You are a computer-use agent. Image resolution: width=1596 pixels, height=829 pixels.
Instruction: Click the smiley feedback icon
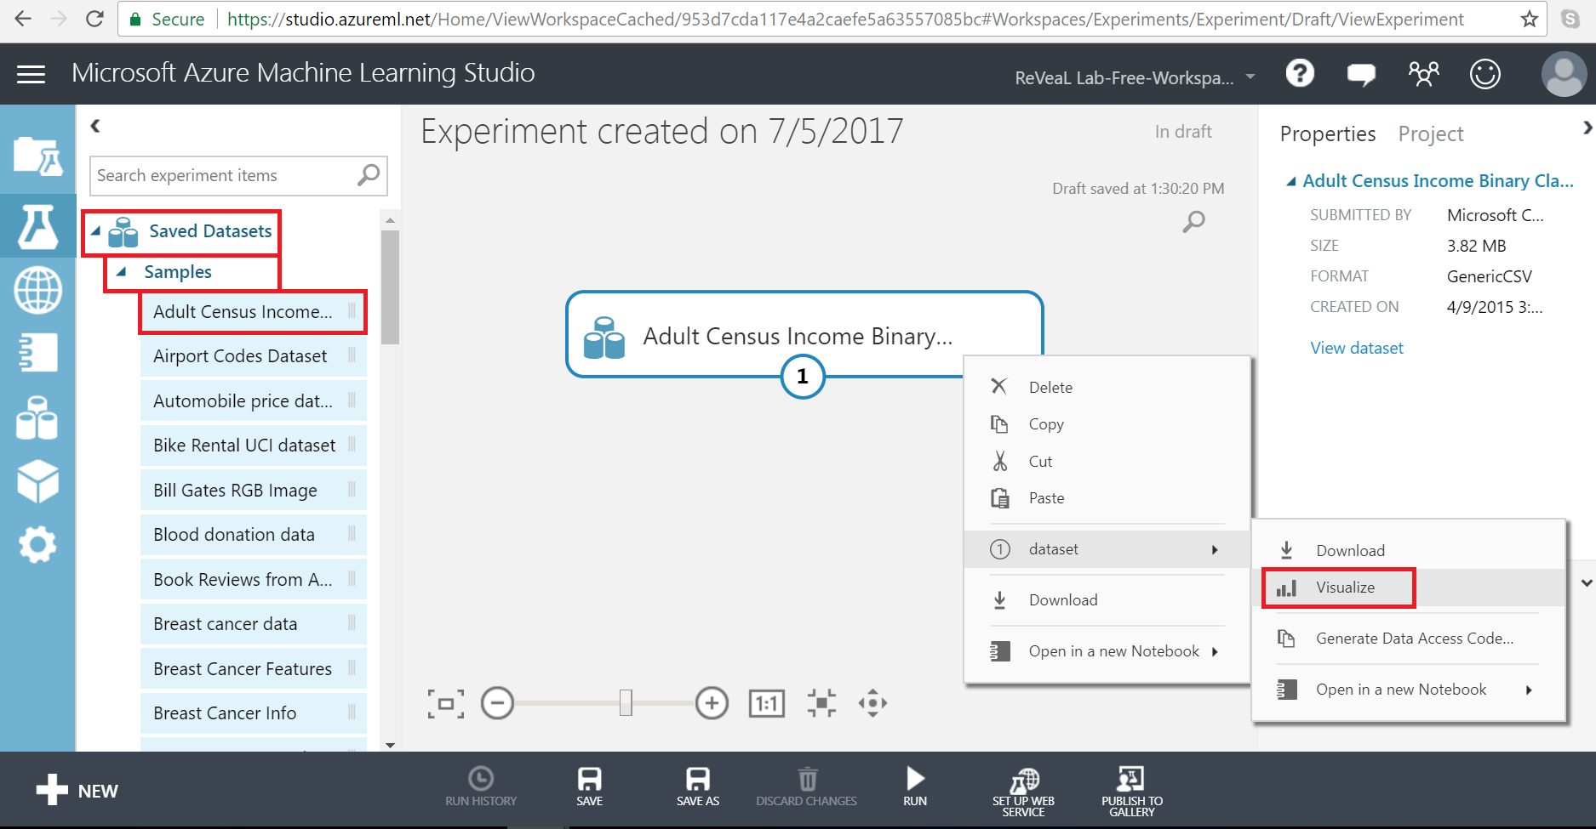(x=1485, y=74)
